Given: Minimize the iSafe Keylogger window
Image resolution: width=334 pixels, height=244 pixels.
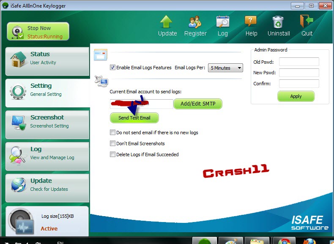Looking at the screenshot, I should coord(297,6).
